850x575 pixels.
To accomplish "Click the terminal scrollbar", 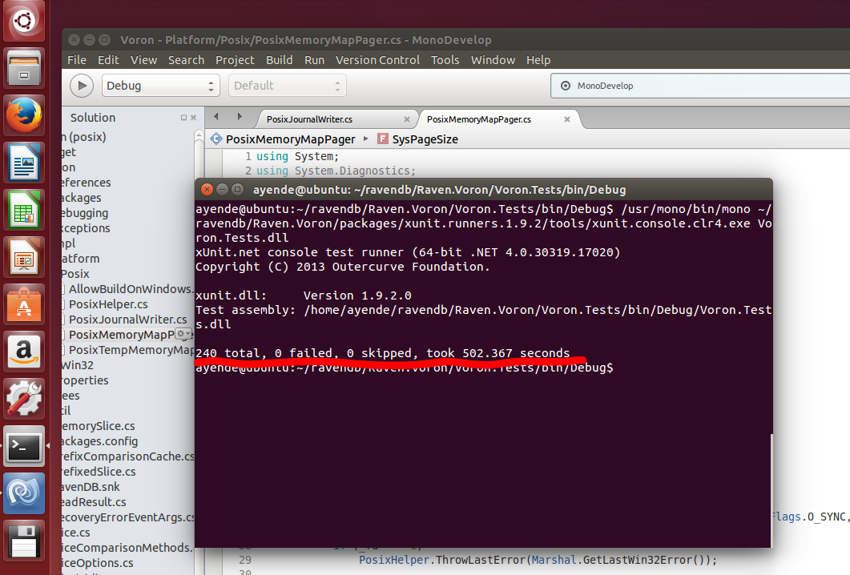I will [x=771, y=489].
